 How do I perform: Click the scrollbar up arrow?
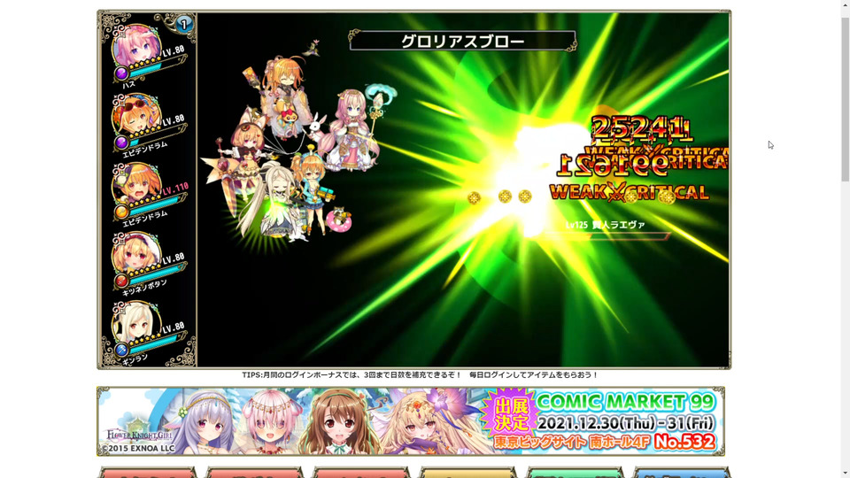(845, 4)
